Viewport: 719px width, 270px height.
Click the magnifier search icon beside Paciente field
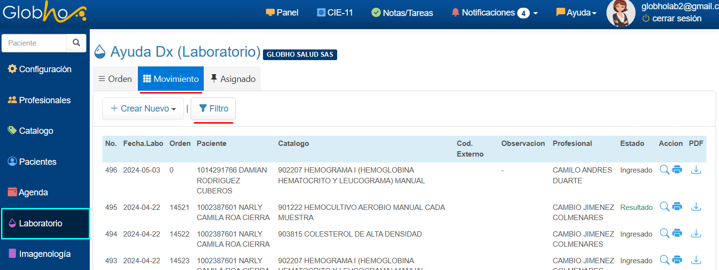coord(76,43)
